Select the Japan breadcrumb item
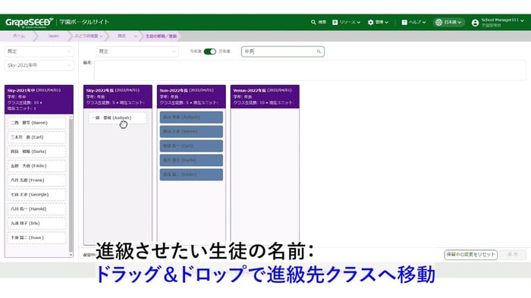Viewport: 531px width, 298px height. pyautogui.click(x=53, y=36)
